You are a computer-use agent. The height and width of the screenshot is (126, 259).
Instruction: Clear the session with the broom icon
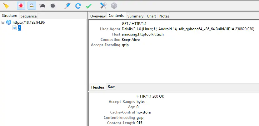pos(6,5)
